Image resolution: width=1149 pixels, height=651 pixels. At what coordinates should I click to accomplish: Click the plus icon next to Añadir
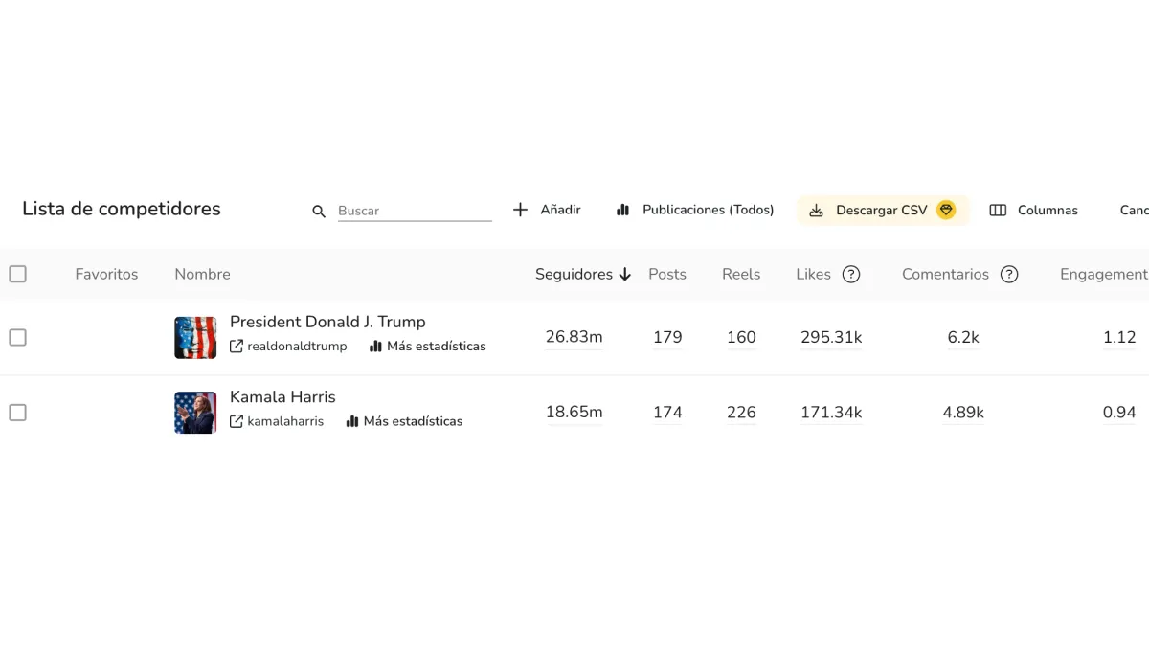click(520, 209)
